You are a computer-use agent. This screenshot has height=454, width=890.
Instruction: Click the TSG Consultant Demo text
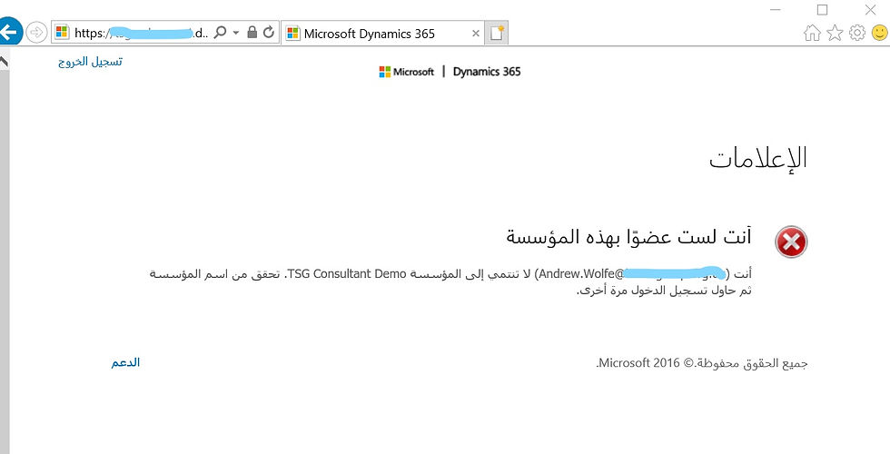click(x=347, y=273)
